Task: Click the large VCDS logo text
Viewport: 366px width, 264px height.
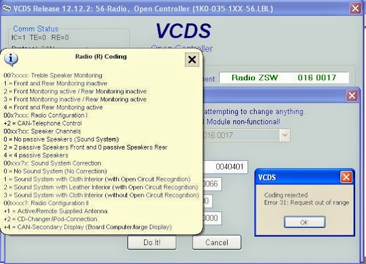Action: pos(183,31)
